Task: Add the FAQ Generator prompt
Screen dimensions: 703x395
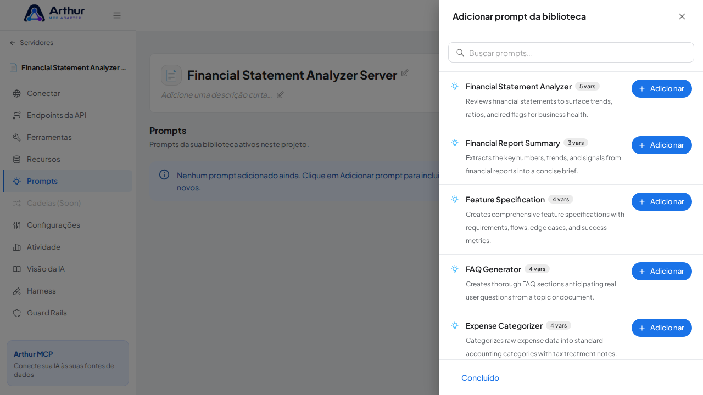Action: [662, 271]
